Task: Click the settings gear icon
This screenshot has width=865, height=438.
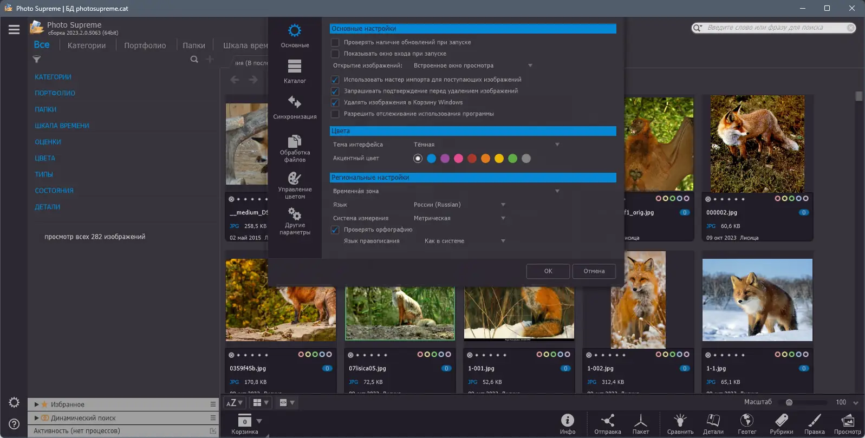Action: 14,402
